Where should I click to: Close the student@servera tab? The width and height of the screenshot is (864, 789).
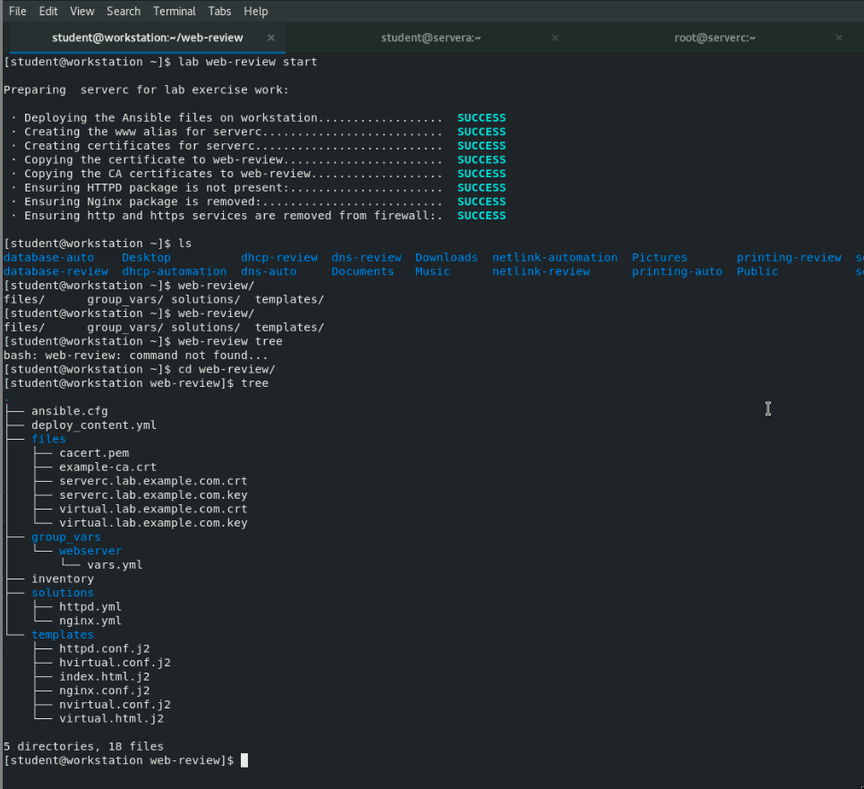[x=555, y=38]
